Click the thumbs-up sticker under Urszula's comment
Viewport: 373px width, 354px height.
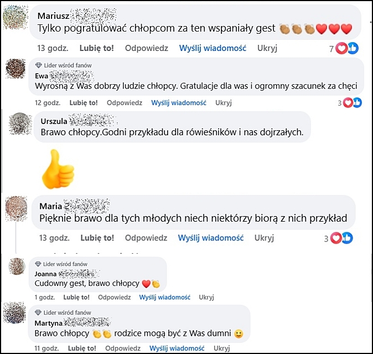click(x=58, y=170)
